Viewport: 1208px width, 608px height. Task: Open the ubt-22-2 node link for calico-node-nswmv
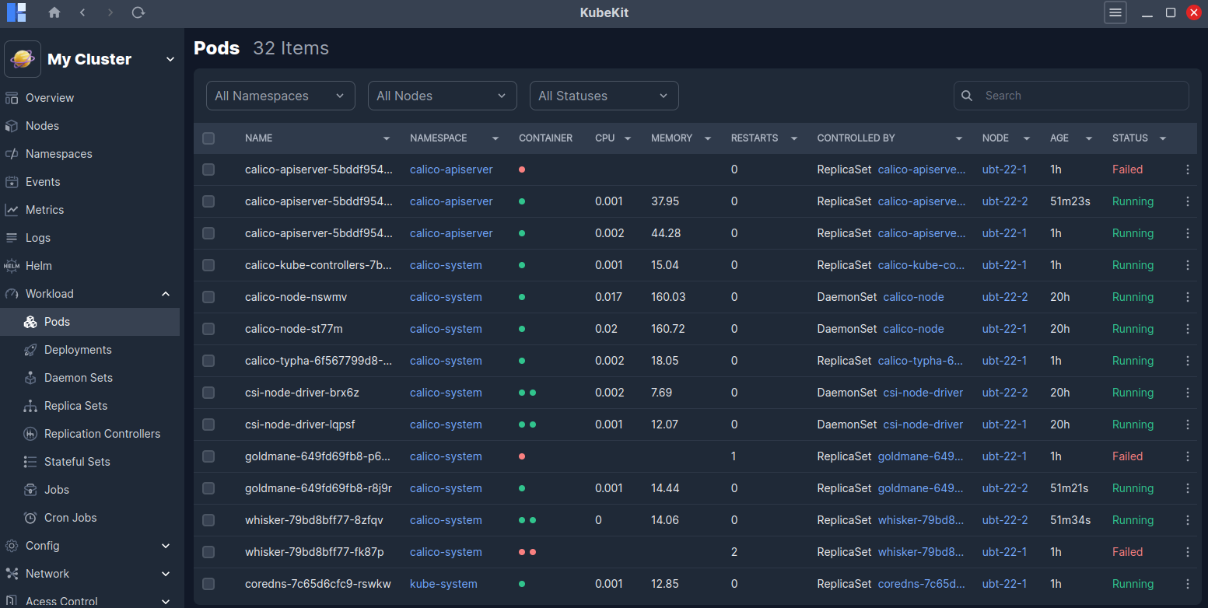(1004, 297)
